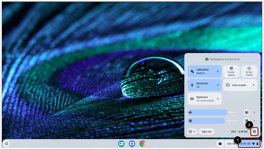Open the Oct 10 calendar view
This screenshot has width=264, height=150.
click(x=231, y=144)
